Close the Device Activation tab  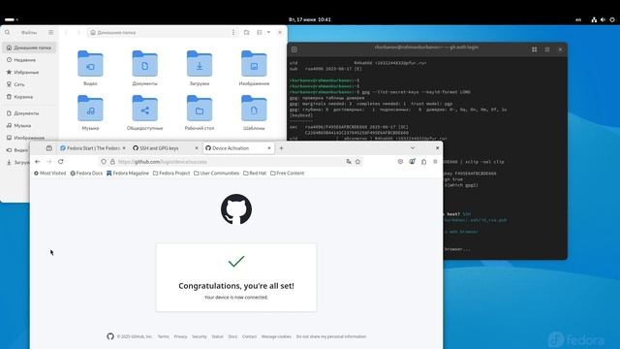coord(269,148)
